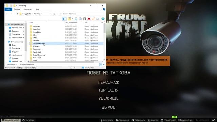Click the Back navigation arrow in Explorer
Viewport: 217px width, 122px height.
[7, 14]
